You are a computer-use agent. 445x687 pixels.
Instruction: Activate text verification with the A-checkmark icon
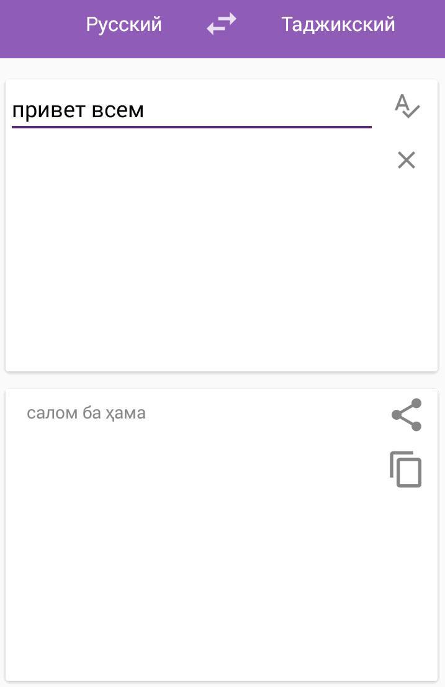pos(407,107)
